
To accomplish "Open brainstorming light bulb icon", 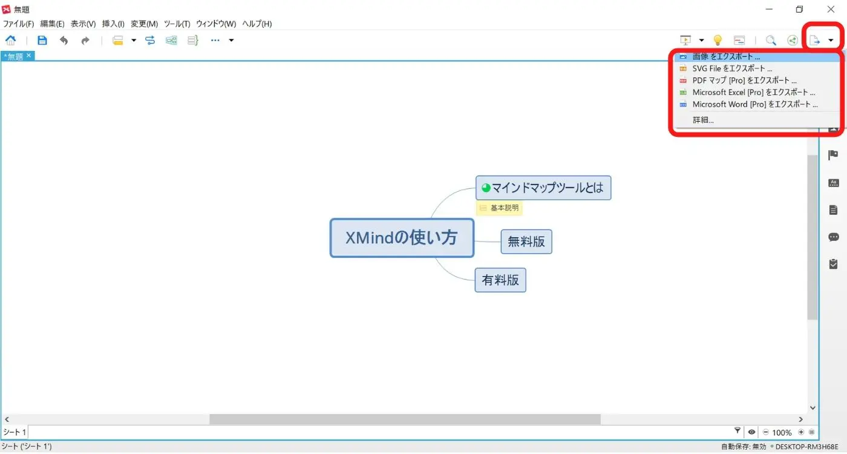I will pos(718,41).
